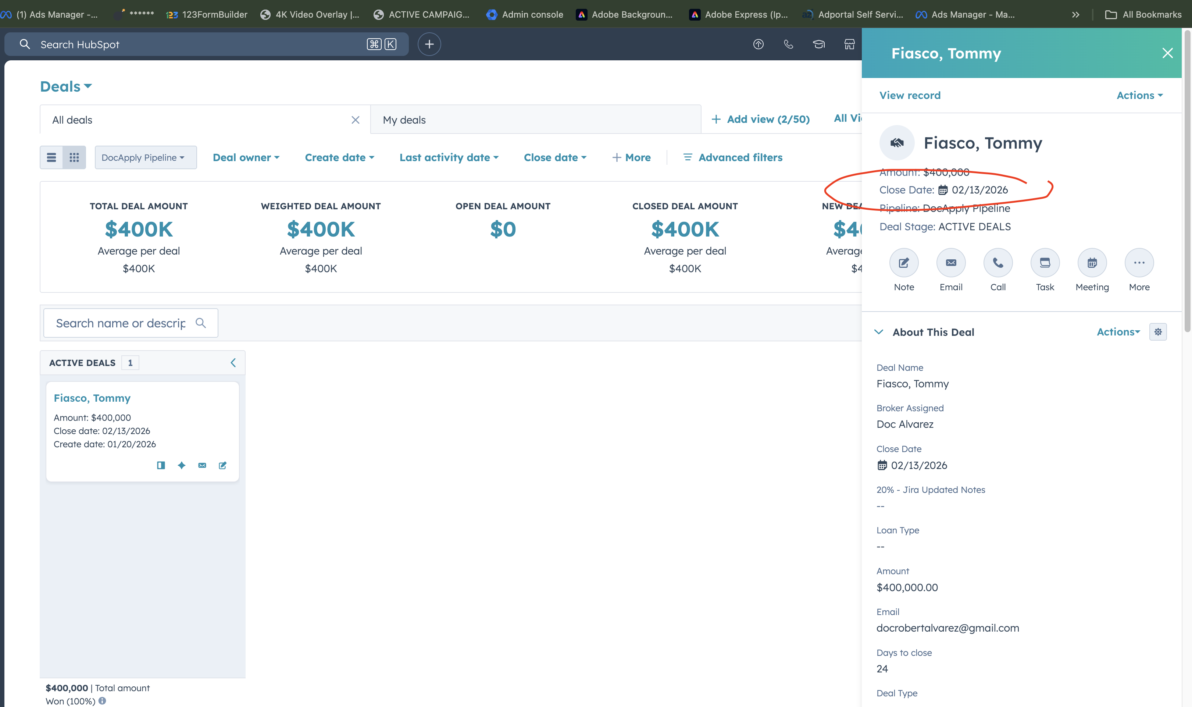Schedule a Meeting via the Meeting icon
Screen dimensions: 1192x707
[1092, 263]
